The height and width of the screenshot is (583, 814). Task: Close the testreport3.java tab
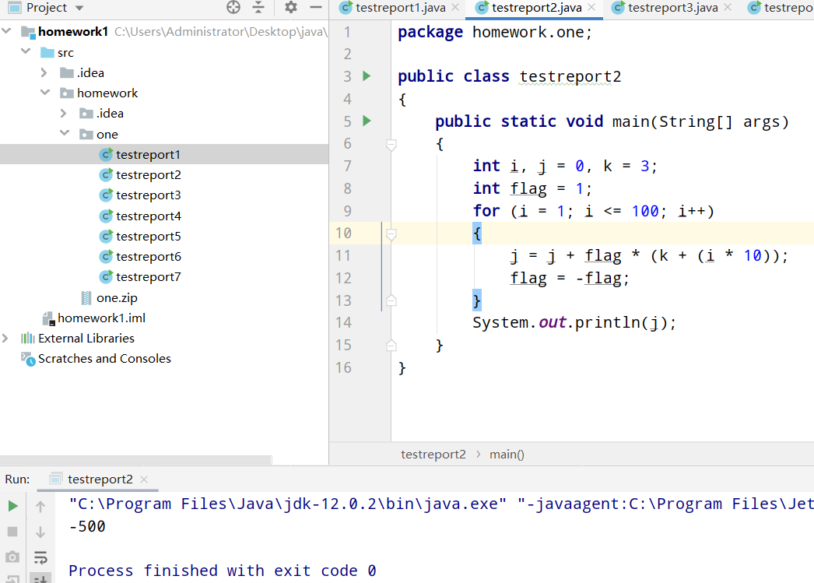(728, 7)
